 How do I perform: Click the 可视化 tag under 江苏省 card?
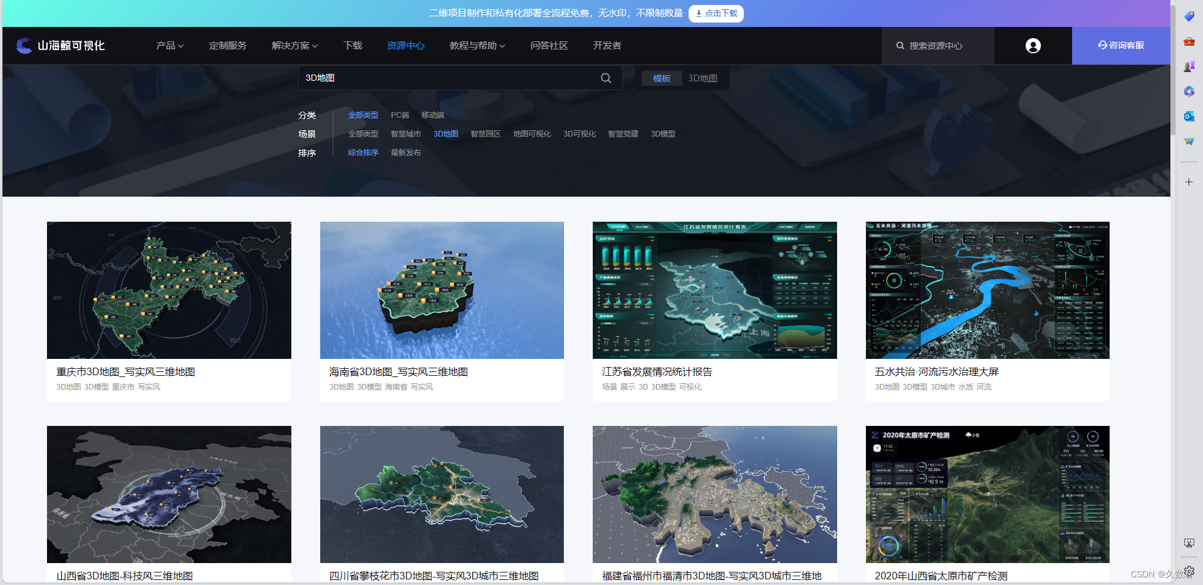[x=690, y=387]
